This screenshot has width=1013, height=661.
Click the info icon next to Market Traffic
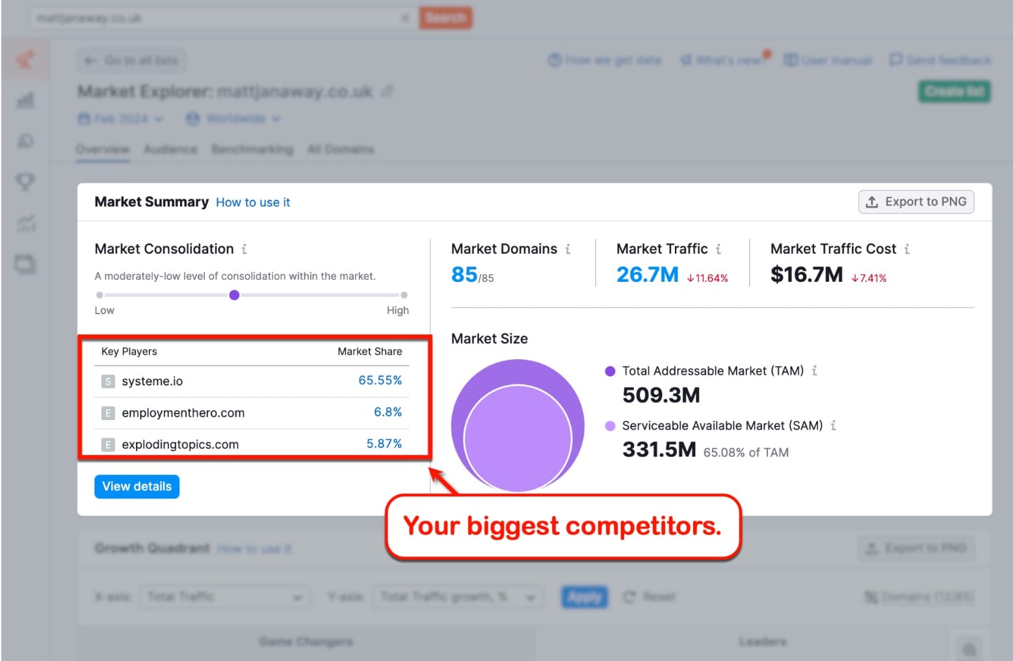(718, 249)
